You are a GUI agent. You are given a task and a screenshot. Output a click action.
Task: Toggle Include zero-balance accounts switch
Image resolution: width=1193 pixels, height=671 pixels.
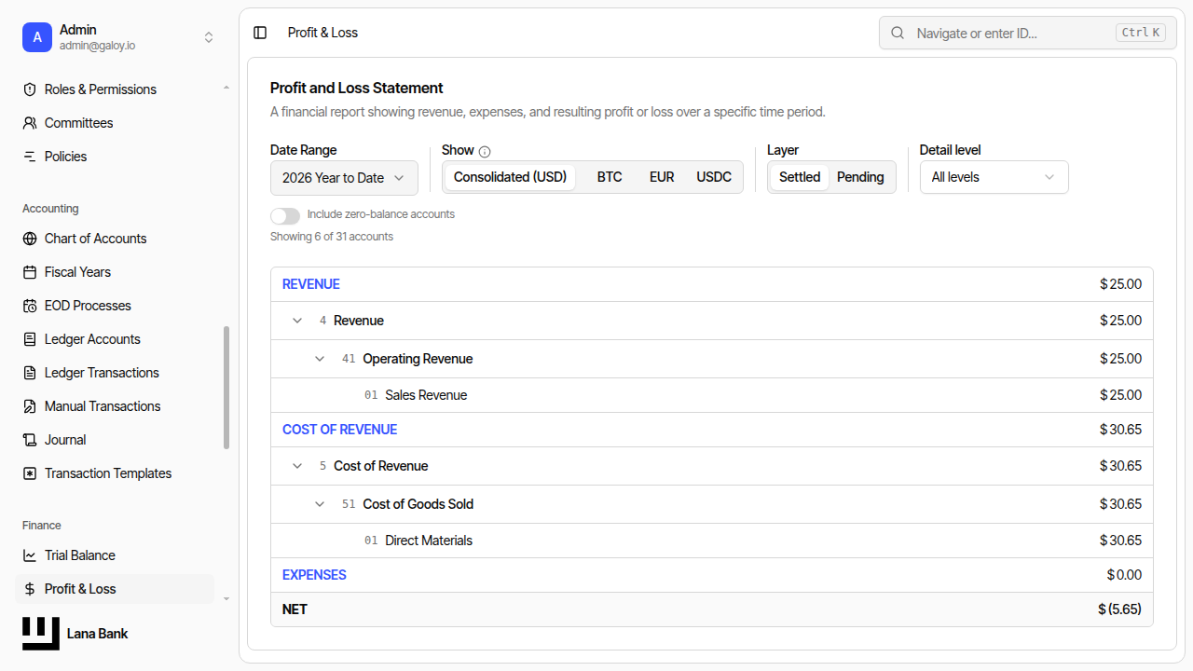point(285,215)
